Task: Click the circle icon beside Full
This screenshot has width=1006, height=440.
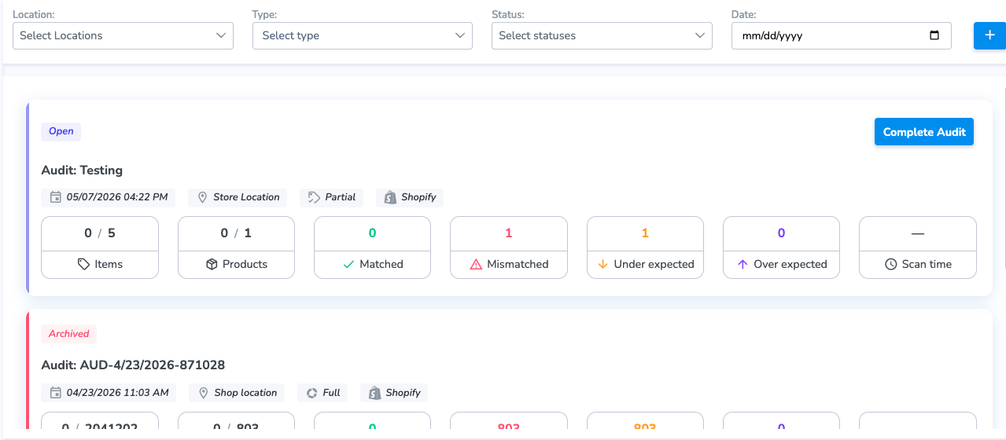Action: click(311, 393)
